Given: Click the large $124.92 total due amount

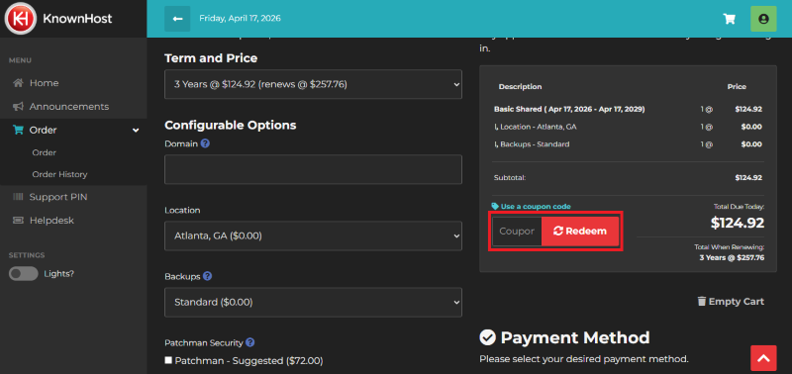Looking at the screenshot, I should tap(738, 223).
